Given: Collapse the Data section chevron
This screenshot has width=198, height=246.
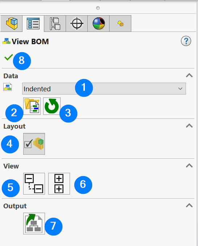Looking at the screenshot, I should click(189, 75).
